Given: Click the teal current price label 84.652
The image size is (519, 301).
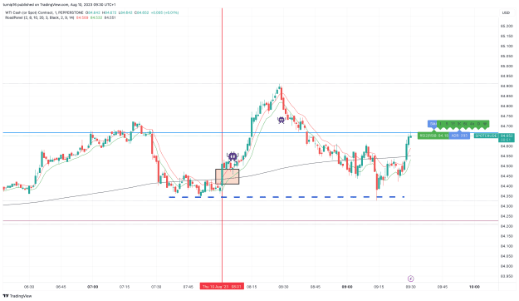Looking at the screenshot, I should tap(507, 137).
